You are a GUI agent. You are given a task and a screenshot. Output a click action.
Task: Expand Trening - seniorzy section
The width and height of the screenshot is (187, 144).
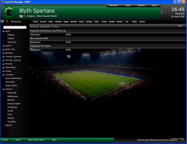(4, 57)
